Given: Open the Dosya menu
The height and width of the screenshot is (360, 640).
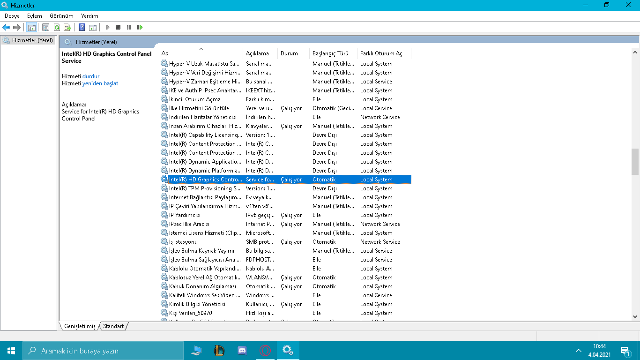Looking at the screenshot, I should 12,16.
